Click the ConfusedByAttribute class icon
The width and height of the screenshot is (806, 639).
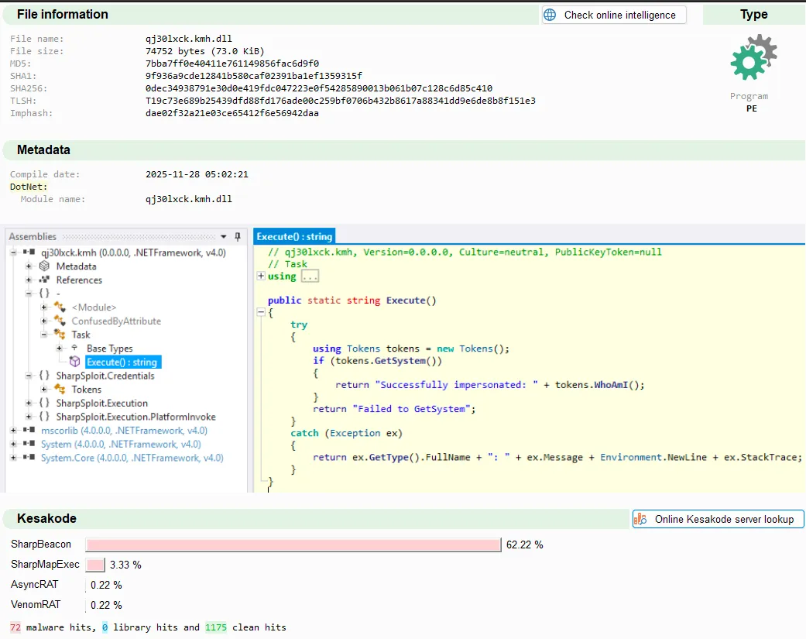[60, 321]
